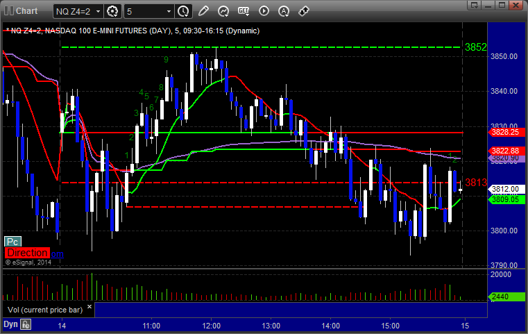Select the purple 3820.90 price marker
The image size is (528, 334).
(506, 158)
